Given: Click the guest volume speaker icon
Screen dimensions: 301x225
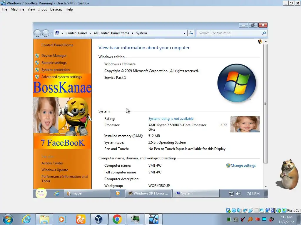Looking at the screenshot, I should click(238, 194).
